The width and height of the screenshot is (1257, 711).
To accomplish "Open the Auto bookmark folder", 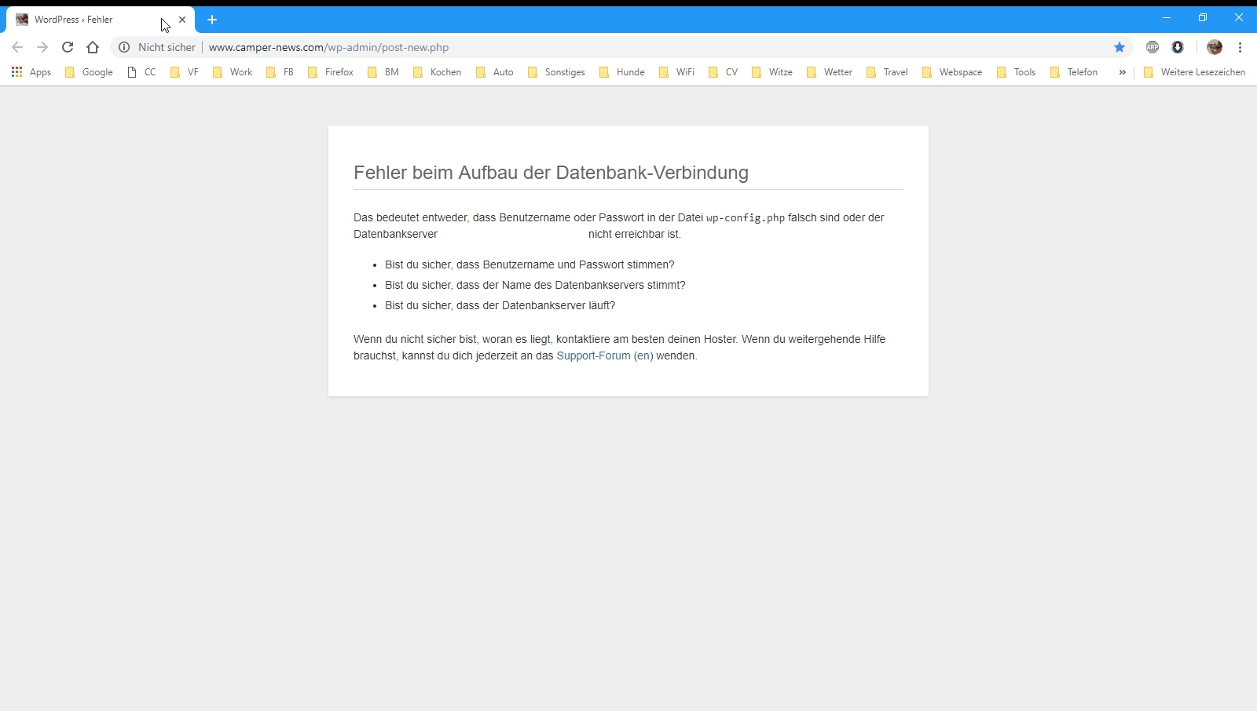I will pos(494,72).
